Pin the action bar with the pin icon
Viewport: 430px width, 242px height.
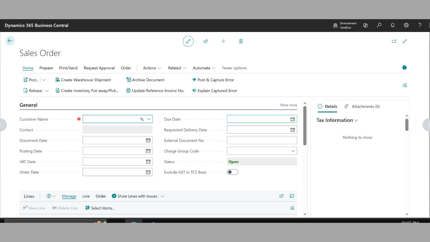[404, 85]
